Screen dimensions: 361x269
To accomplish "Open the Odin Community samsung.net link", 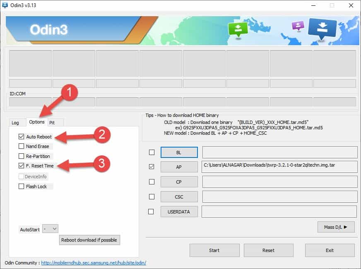I will pos(94,263).
